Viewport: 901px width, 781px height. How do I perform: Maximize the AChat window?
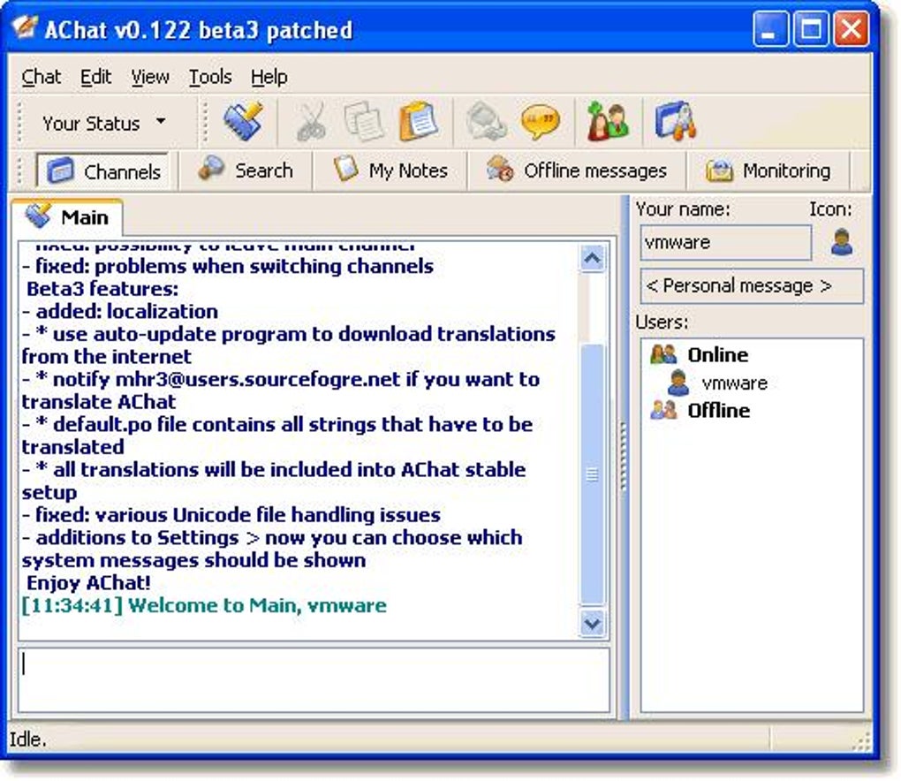[x=811, y=29]
